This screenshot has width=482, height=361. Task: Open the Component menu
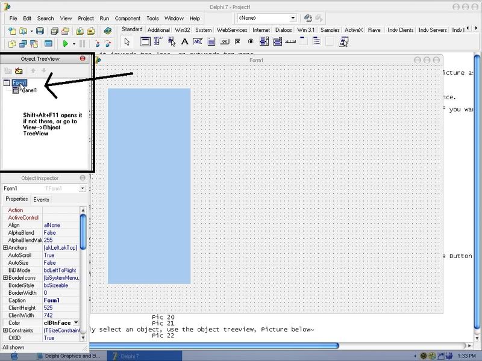tap(127, 19)
